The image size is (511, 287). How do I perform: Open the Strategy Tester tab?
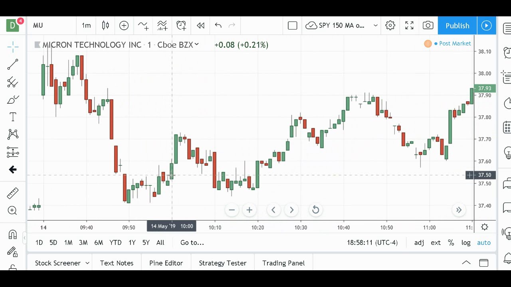click(x=223, y=263)
